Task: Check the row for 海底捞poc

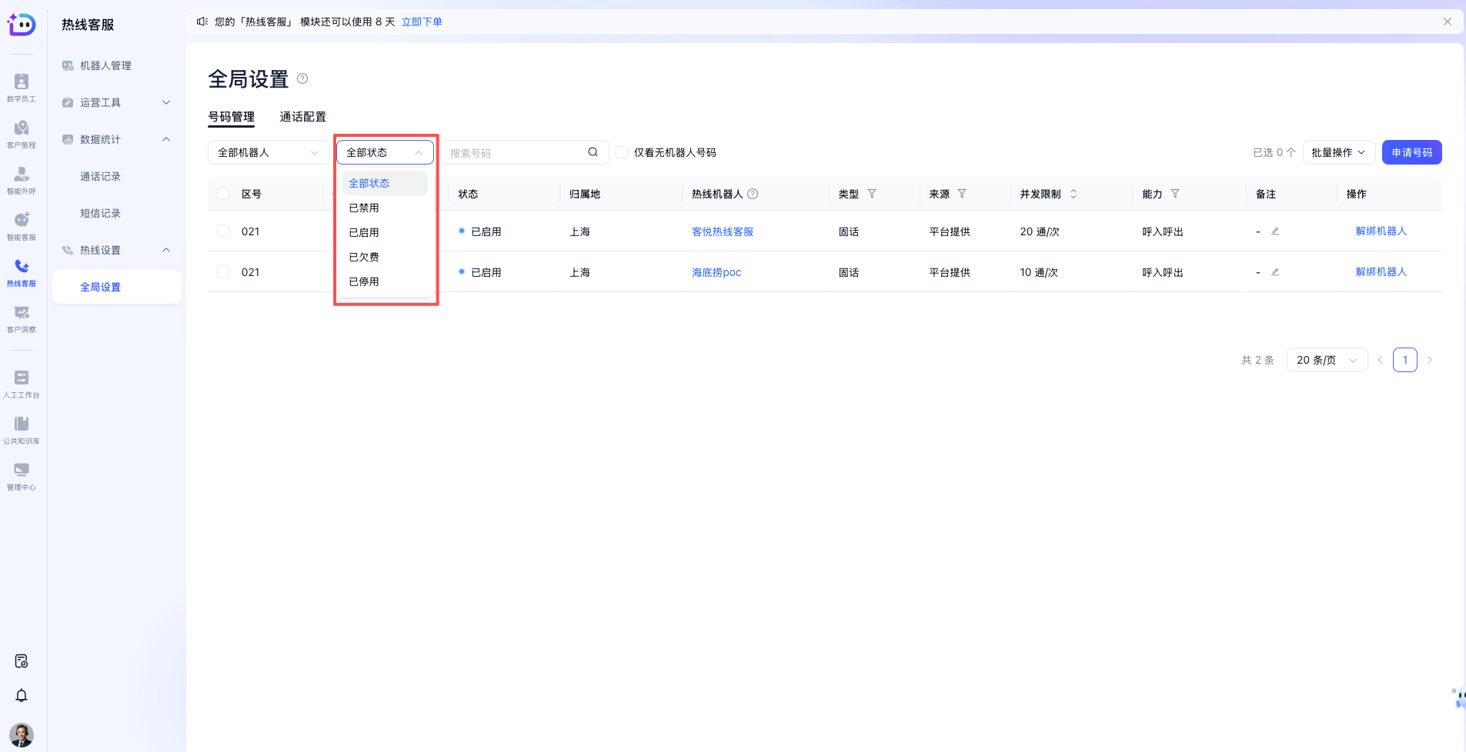Action: click(x=223, y=272)
